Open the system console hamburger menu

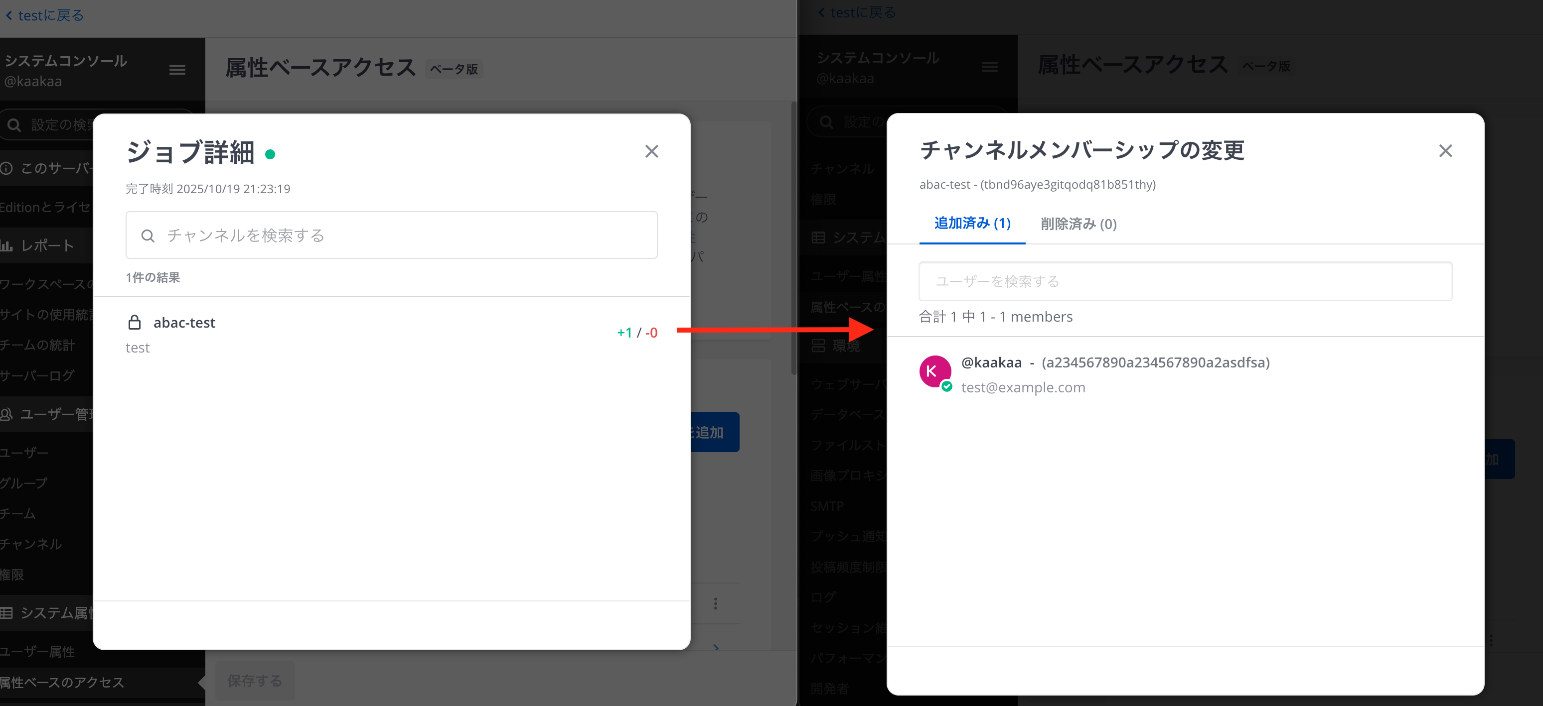tap(177, 70)
